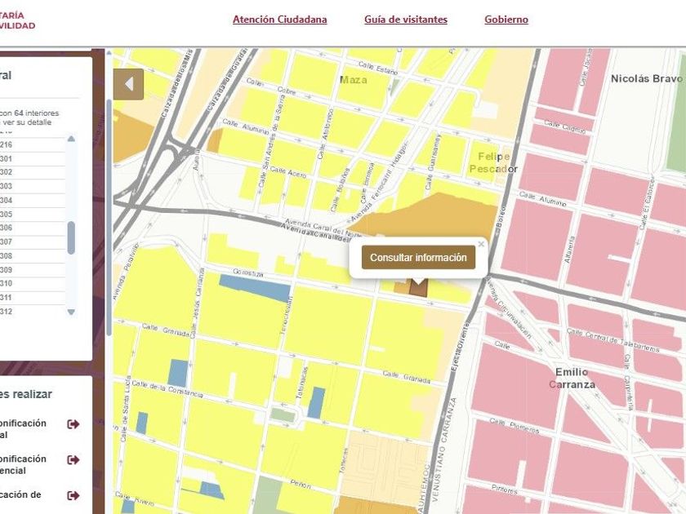Click the Maza neighborhood label

click(354, 80)
